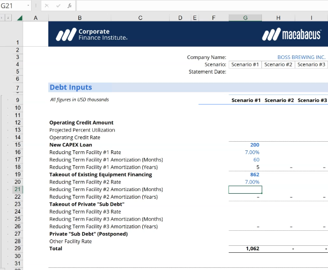Select the Scenario #2 option cell in row 4
Screen dimensions: 328x270
[278, 64]
